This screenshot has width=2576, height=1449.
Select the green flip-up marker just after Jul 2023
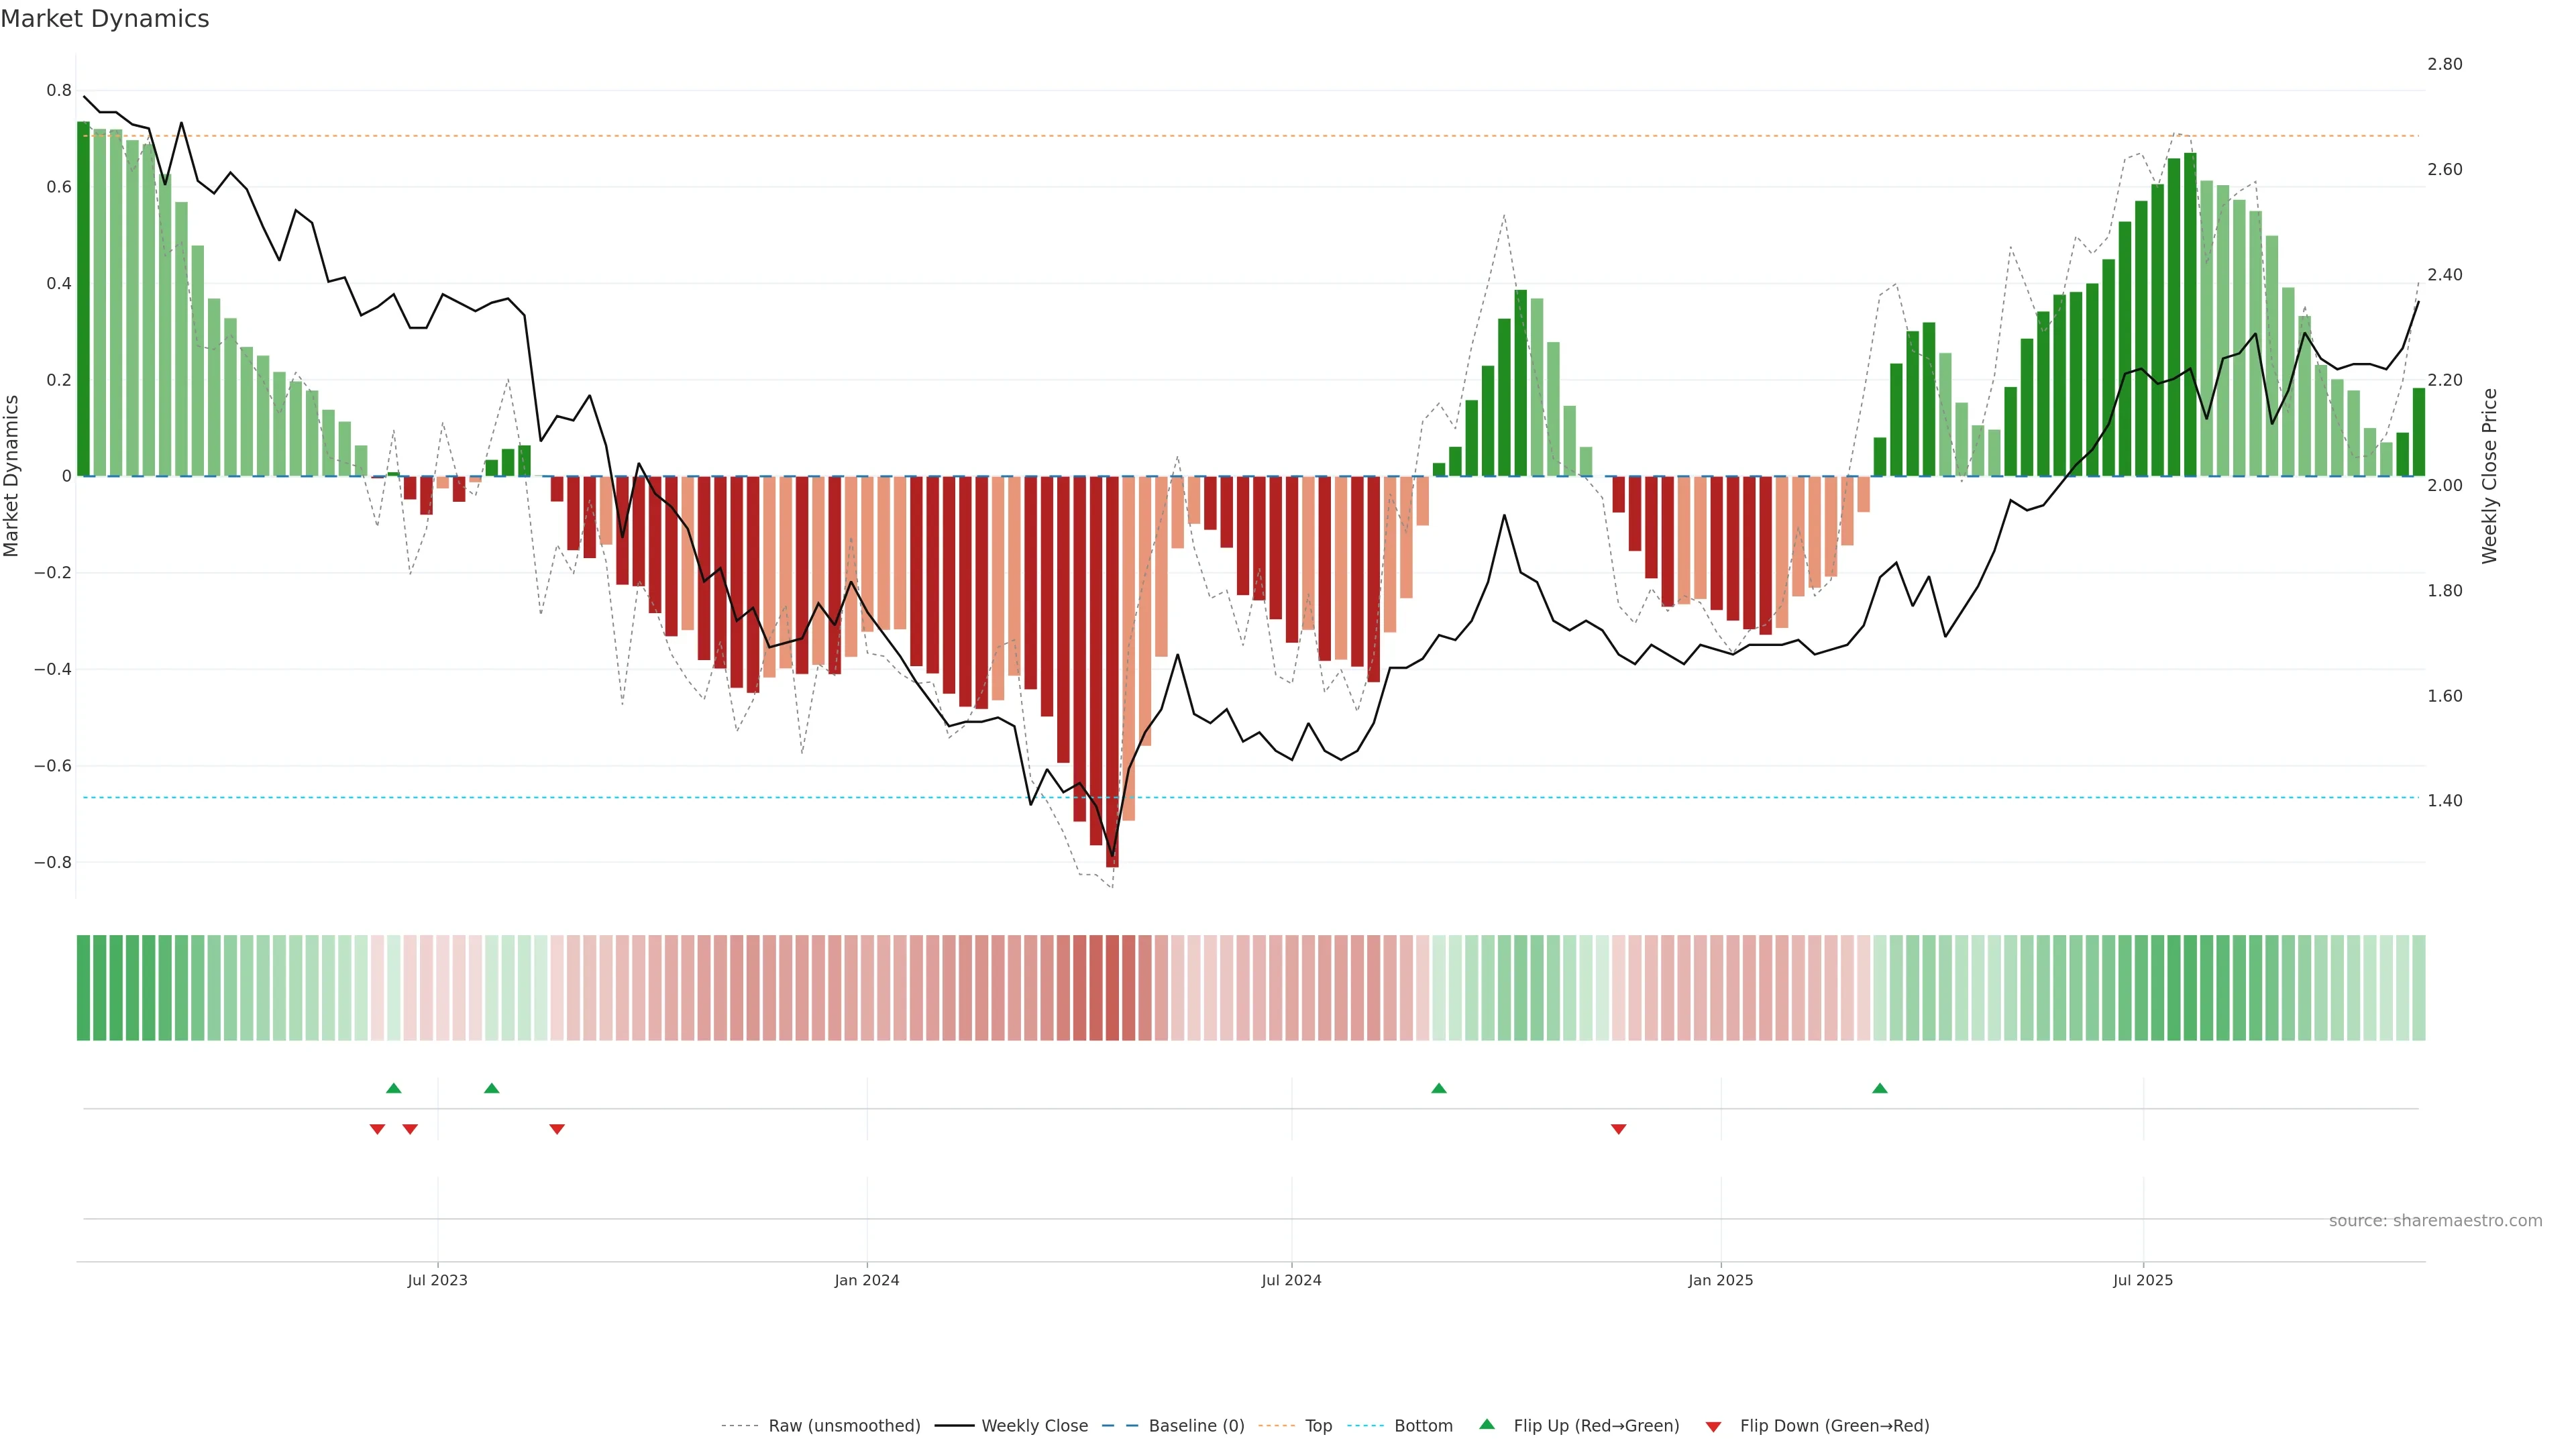coord(492,1088)
